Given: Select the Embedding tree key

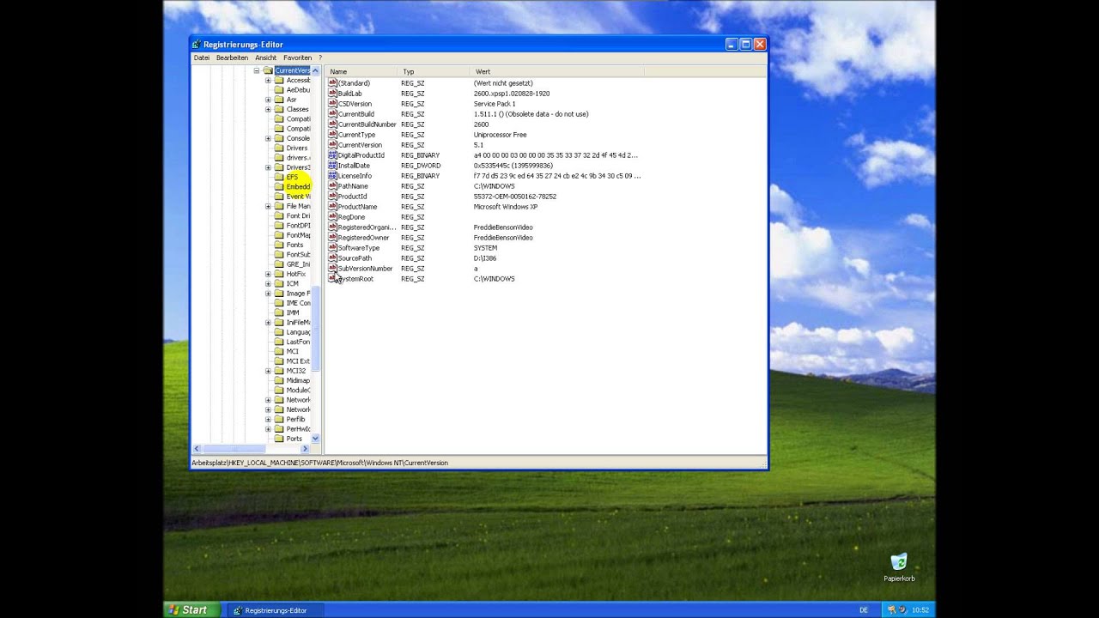Looking at the screenshot, I should pos(298,186).
